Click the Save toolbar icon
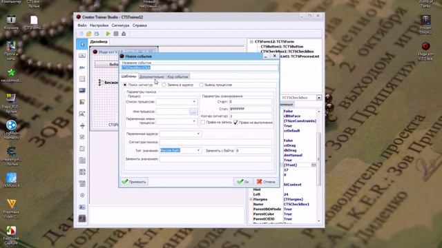The height and width of the screenshot is (248, 442). (x=97, y=34)
